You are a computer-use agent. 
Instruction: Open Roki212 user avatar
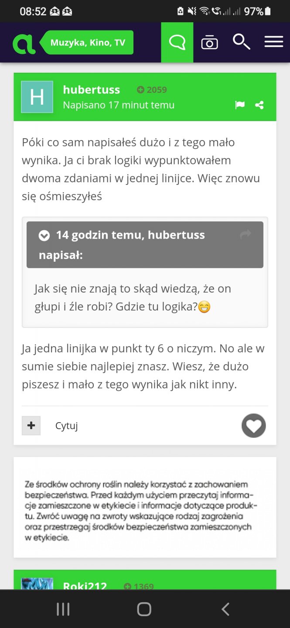[x=37, y=584]
